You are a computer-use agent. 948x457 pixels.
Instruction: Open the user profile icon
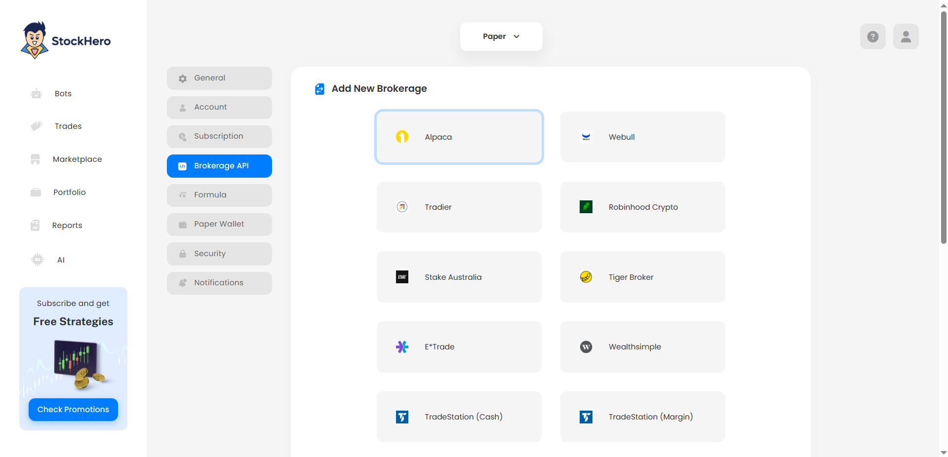[x=906, y=37]
